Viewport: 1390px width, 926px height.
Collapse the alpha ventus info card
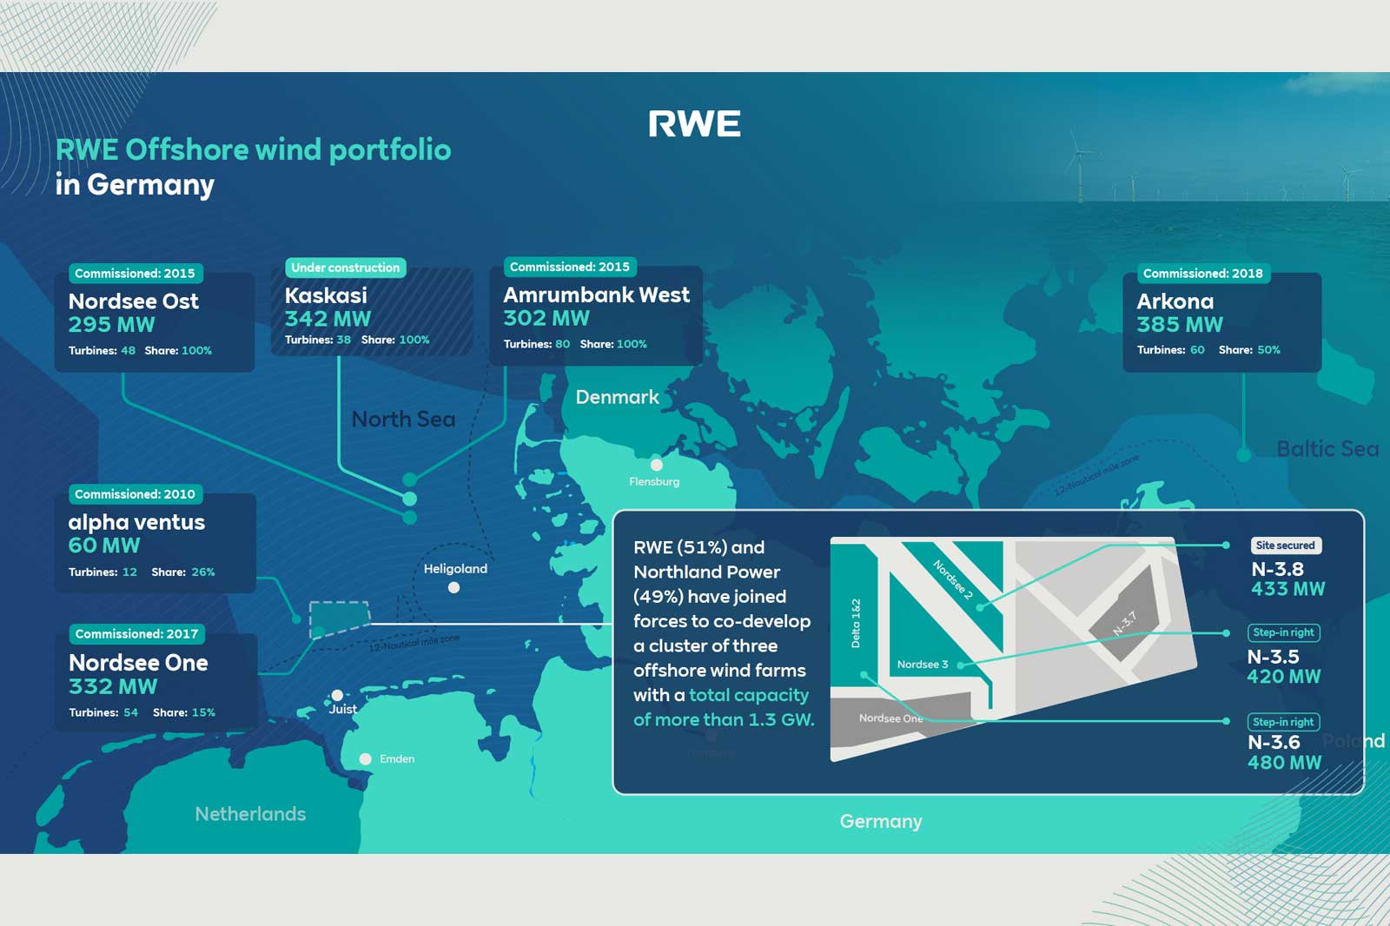tap(155, 543)
